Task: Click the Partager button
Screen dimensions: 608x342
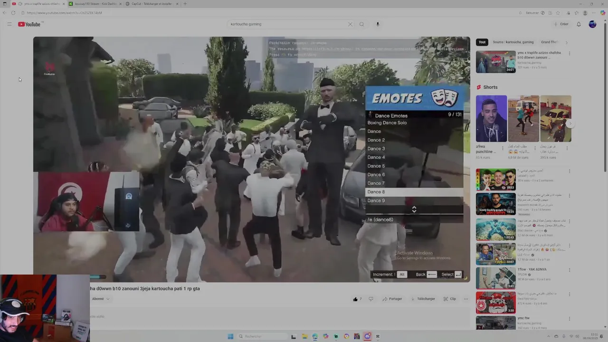Action: point(393,299)
